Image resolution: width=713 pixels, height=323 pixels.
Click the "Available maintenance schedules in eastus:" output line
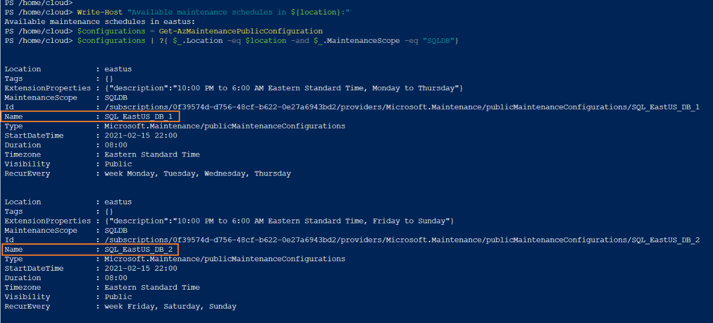(100, 21)
